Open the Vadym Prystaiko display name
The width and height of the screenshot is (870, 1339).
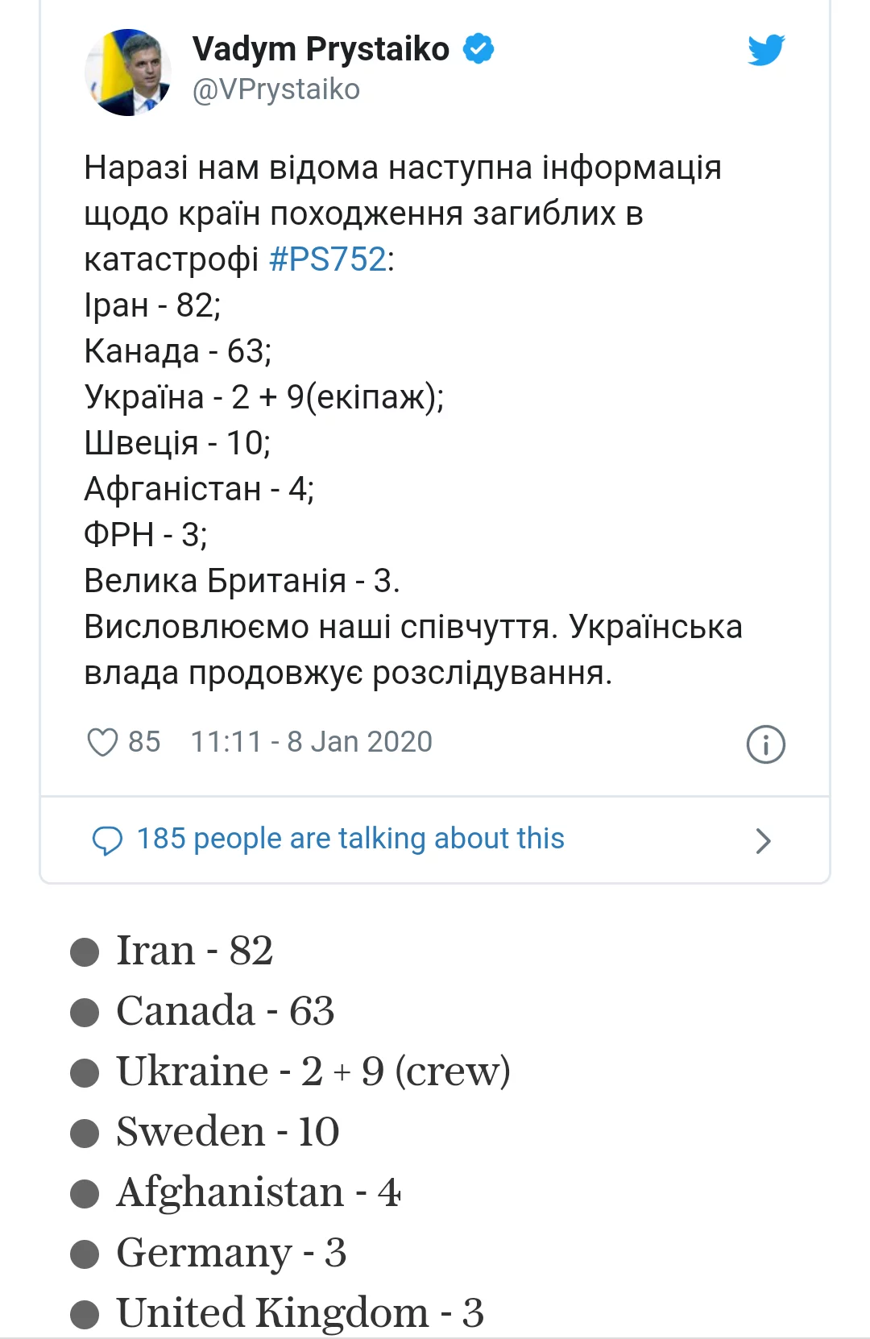pos(321,49)
